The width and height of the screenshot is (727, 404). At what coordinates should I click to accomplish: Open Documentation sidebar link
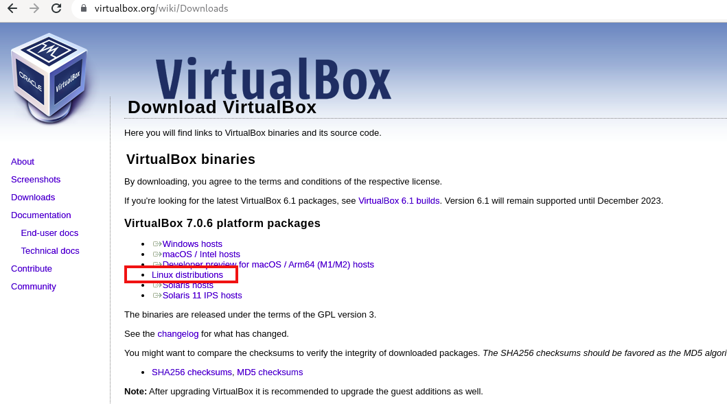coord(41,215)
